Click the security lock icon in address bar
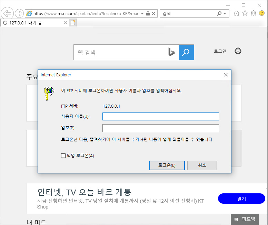The width and height of the screenshot is (268, 225). pos(148,13)
